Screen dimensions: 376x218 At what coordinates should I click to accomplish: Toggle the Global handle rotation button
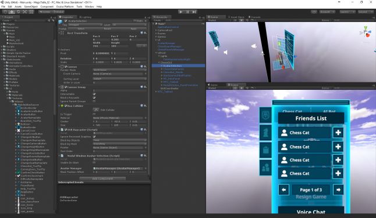point(58,12)
